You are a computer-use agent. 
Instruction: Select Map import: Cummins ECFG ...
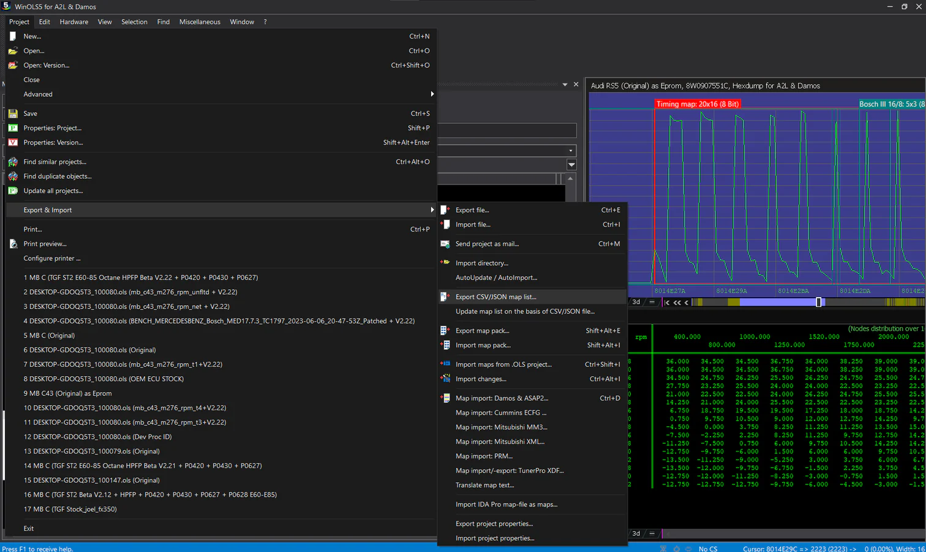click(x=533, y=412)
